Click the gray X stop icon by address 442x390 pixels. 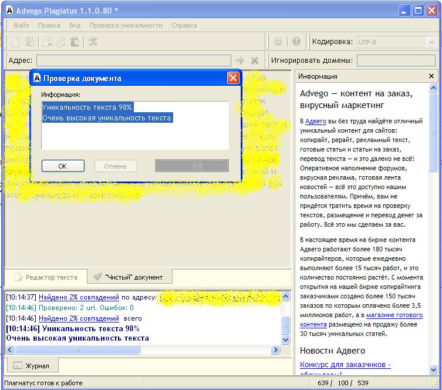[x=255, y=60]
